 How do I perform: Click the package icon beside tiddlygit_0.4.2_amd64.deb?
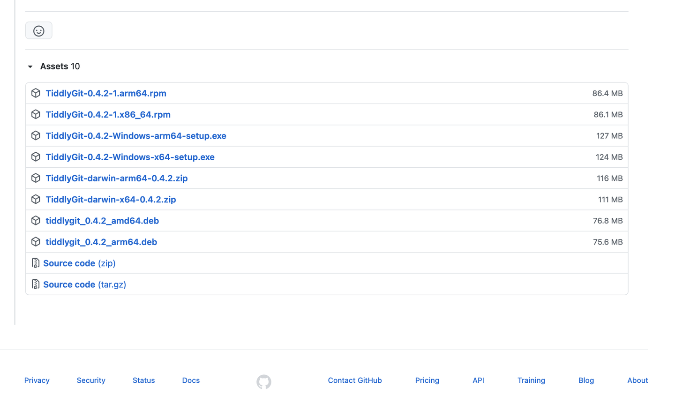tap(36, 220)
